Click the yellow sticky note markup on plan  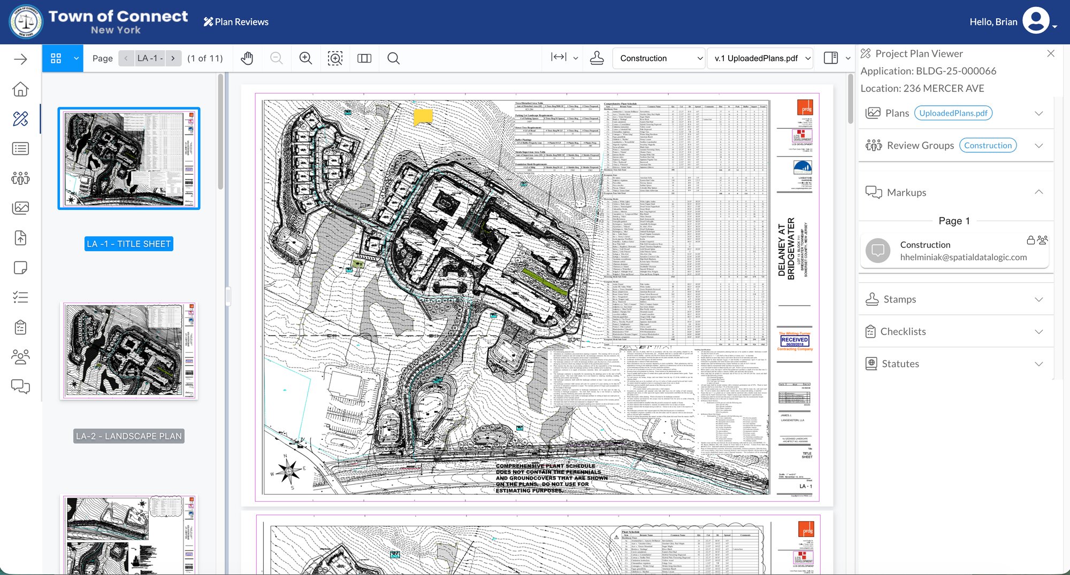pyautogui.click(x=423, y=116)
